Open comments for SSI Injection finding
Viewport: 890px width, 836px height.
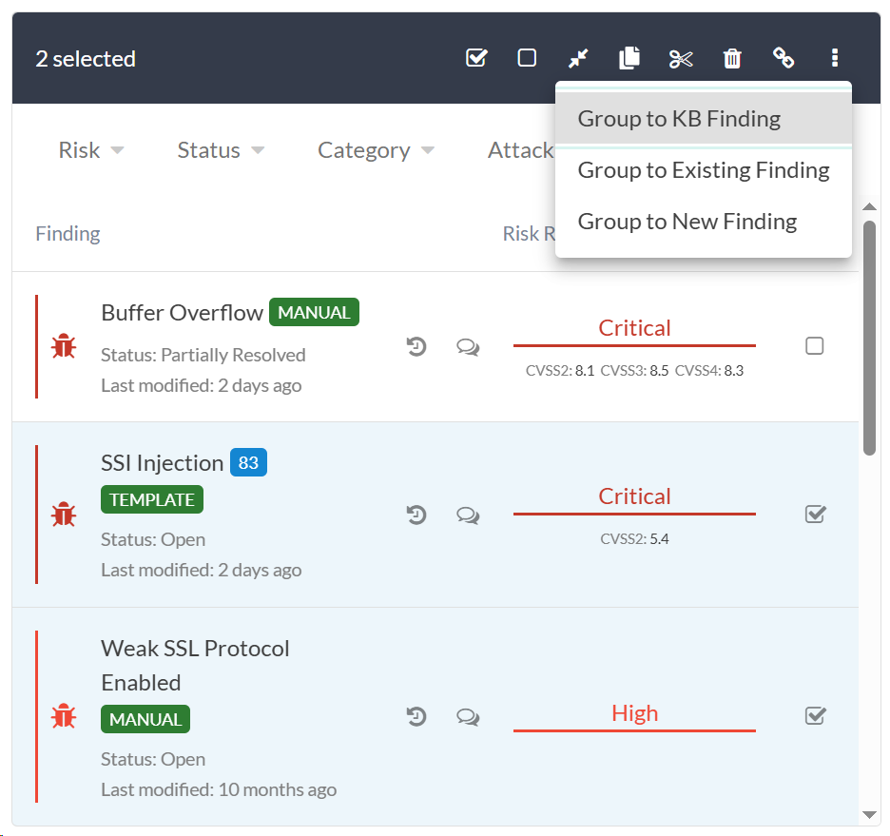(x=468, y=515)
